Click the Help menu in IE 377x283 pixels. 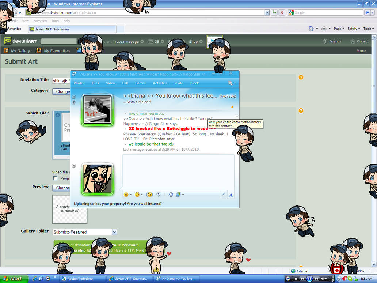tap(66, 21)
